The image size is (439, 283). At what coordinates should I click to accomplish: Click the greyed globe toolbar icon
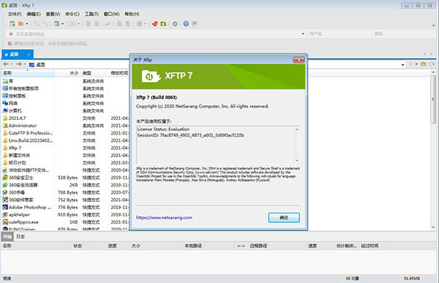(140, 24)
